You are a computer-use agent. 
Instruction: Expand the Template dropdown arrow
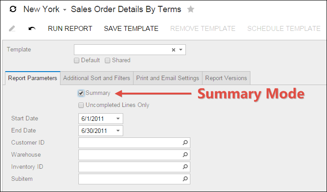[181, 50]
